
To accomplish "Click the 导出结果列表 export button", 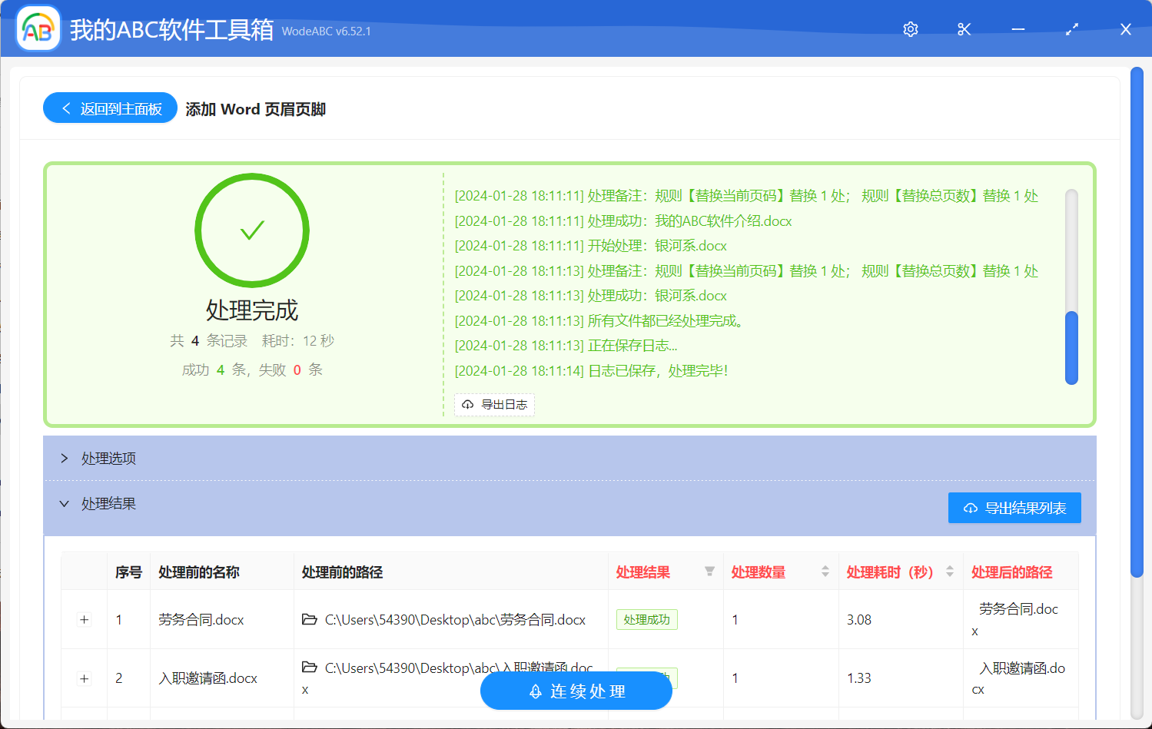I will point(1014,508).
